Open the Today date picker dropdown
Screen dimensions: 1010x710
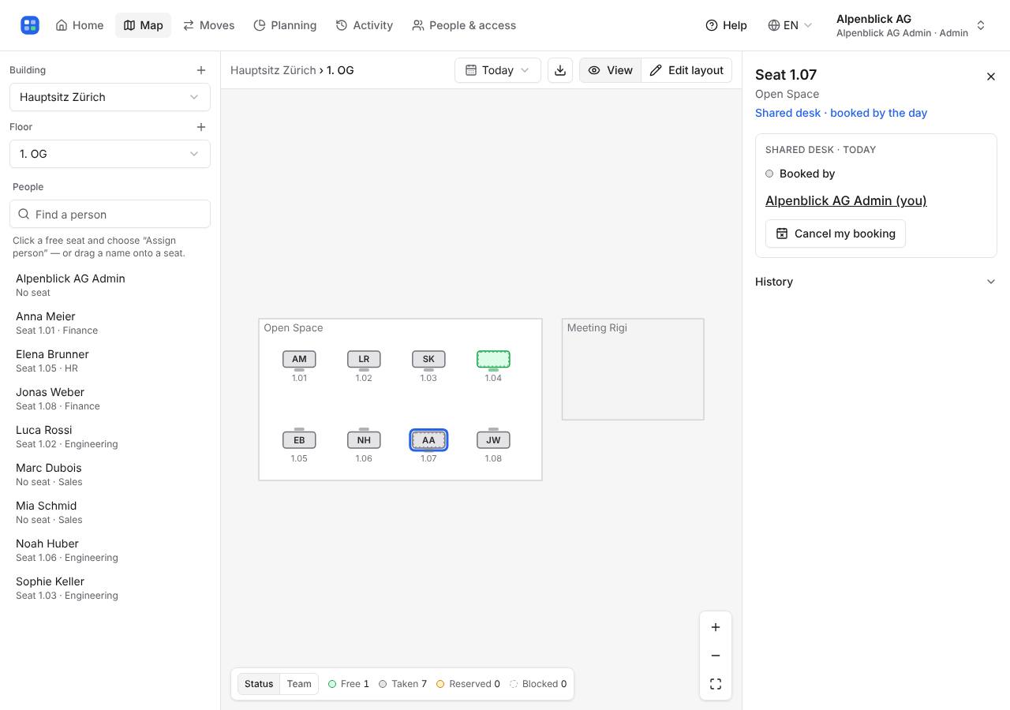(498, 70)
